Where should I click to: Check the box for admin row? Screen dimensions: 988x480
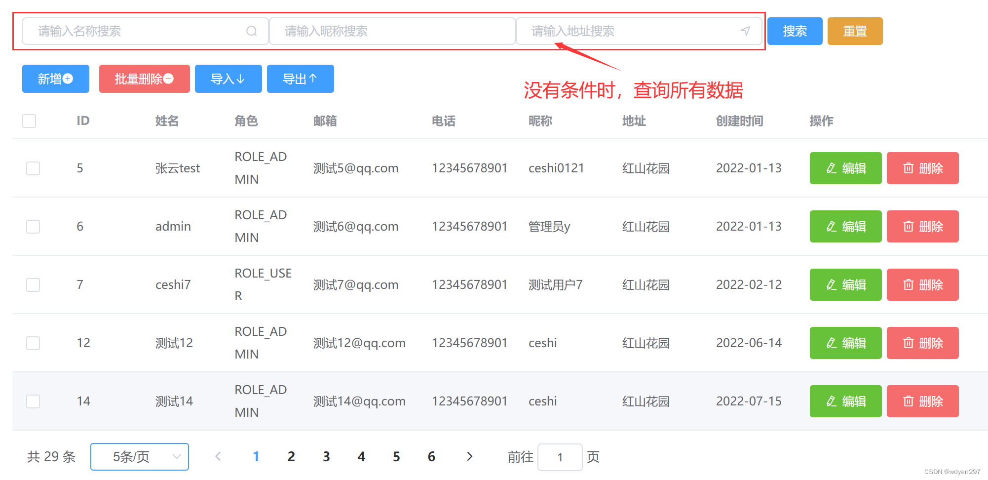point(33,227)
